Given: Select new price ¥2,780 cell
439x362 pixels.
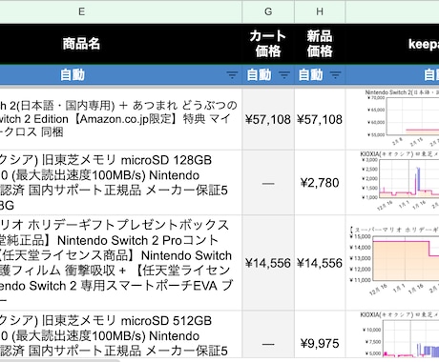Looking at the screenshot, I should pyautogui.click(x=320, y=183).
